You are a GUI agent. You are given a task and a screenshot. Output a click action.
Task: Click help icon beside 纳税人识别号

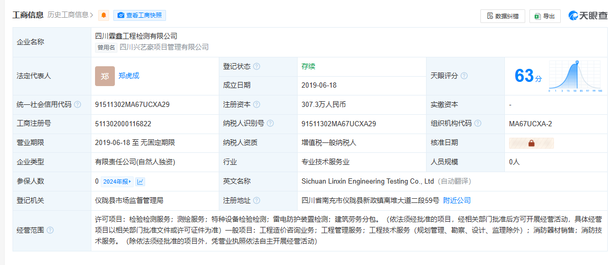[x=270, y=124]
